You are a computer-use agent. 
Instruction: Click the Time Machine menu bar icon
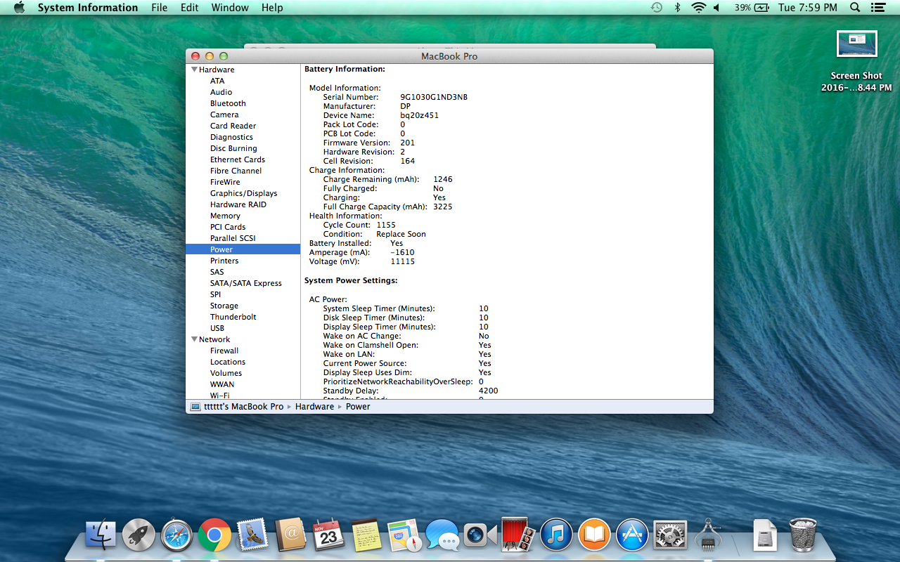click(x=656, y=8)
